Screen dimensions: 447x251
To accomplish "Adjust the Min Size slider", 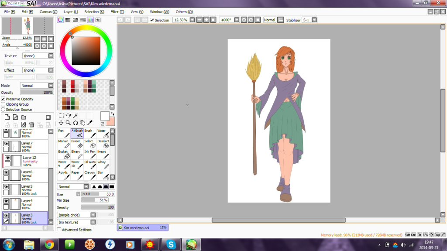I will click(95, 200).
